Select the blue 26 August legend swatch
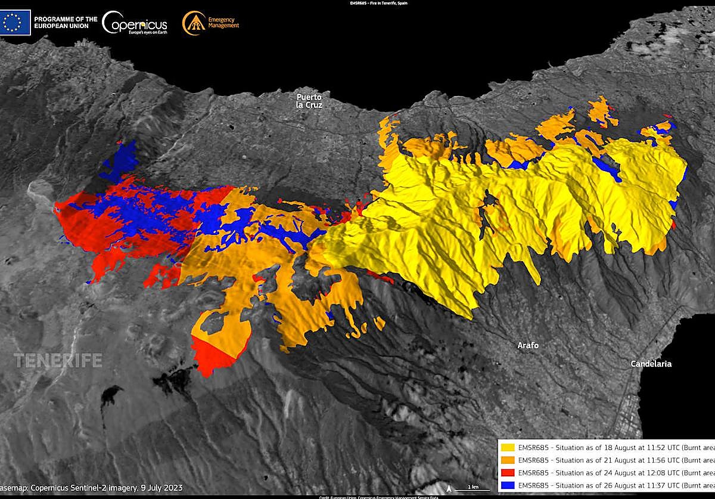 point(508,485)
